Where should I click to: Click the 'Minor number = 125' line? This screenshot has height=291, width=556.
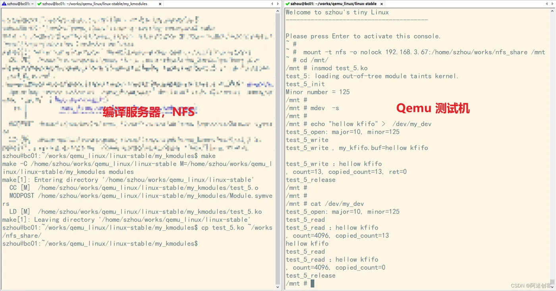coord(318,92)
